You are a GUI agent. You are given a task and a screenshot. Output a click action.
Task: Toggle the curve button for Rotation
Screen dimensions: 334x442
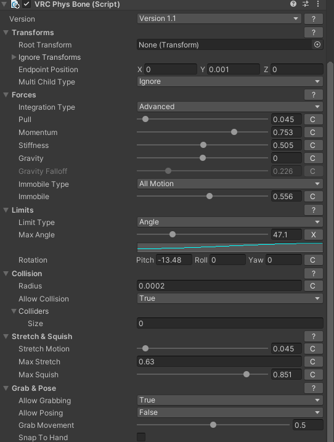[x=314, y=260]
